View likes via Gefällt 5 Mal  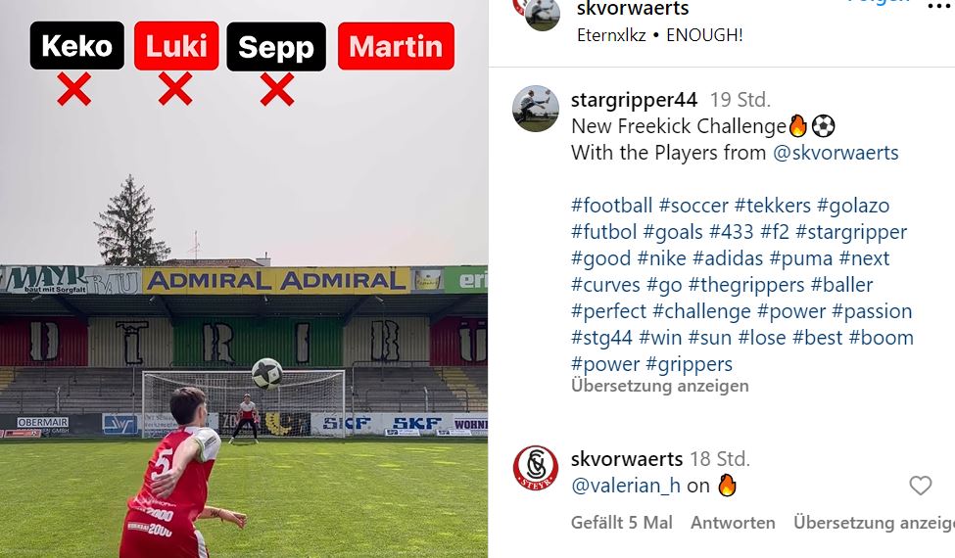[x=621, y=523]
